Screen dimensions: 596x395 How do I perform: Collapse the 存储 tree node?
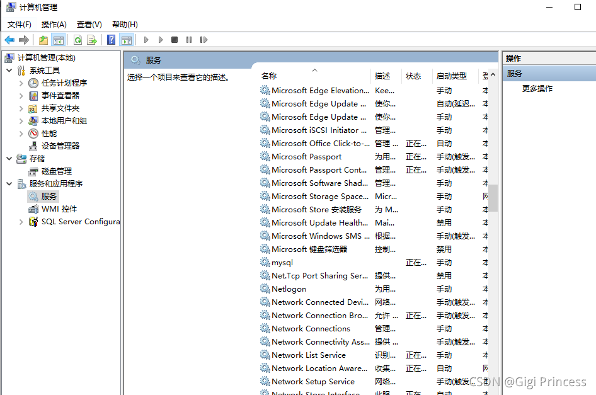[9, 159]
